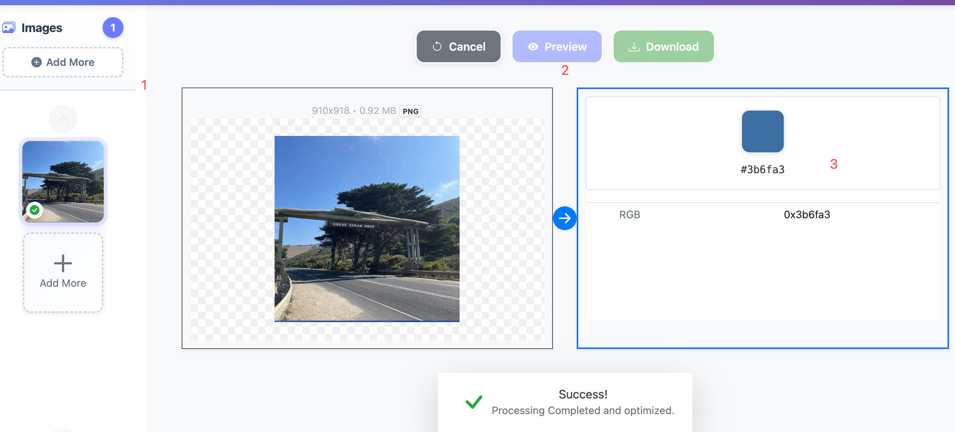Click the Preview button

click(557, 47)
